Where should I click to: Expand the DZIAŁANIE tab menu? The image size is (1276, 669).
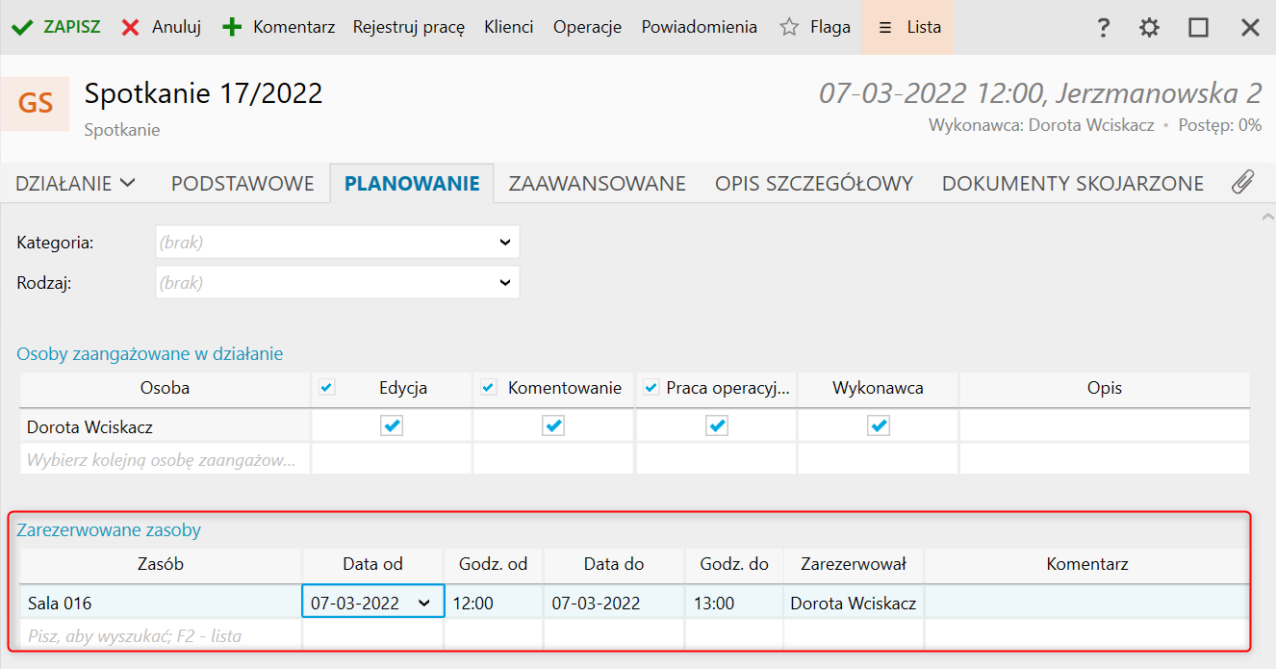click(x=76, y=183)
